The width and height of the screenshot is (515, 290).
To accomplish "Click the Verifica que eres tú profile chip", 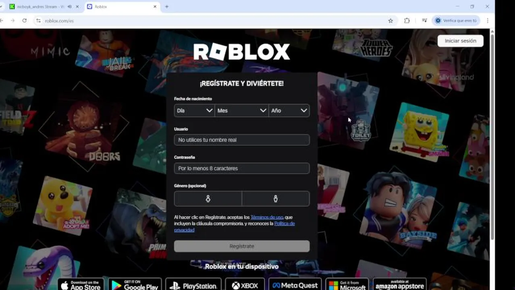I will click(456, 21).
